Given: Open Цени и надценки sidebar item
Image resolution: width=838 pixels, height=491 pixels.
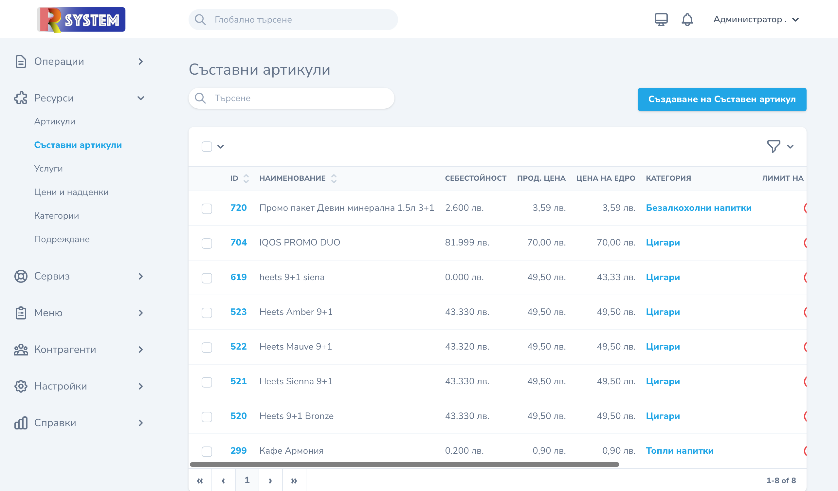Looking at the screenshot, I should pyautogui.click(x=71, y=192).
